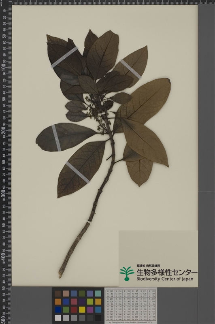The height and width of the screenshot is (324, 215).
Task: Click the RGB values reference table
Action: pyautogui.click(x=131, y=305)
